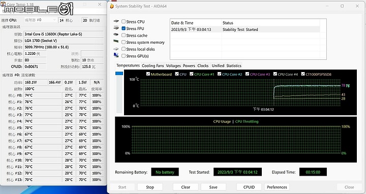
Task: Uncheck the Stress FPU checkbox
Action: (124, 28)
